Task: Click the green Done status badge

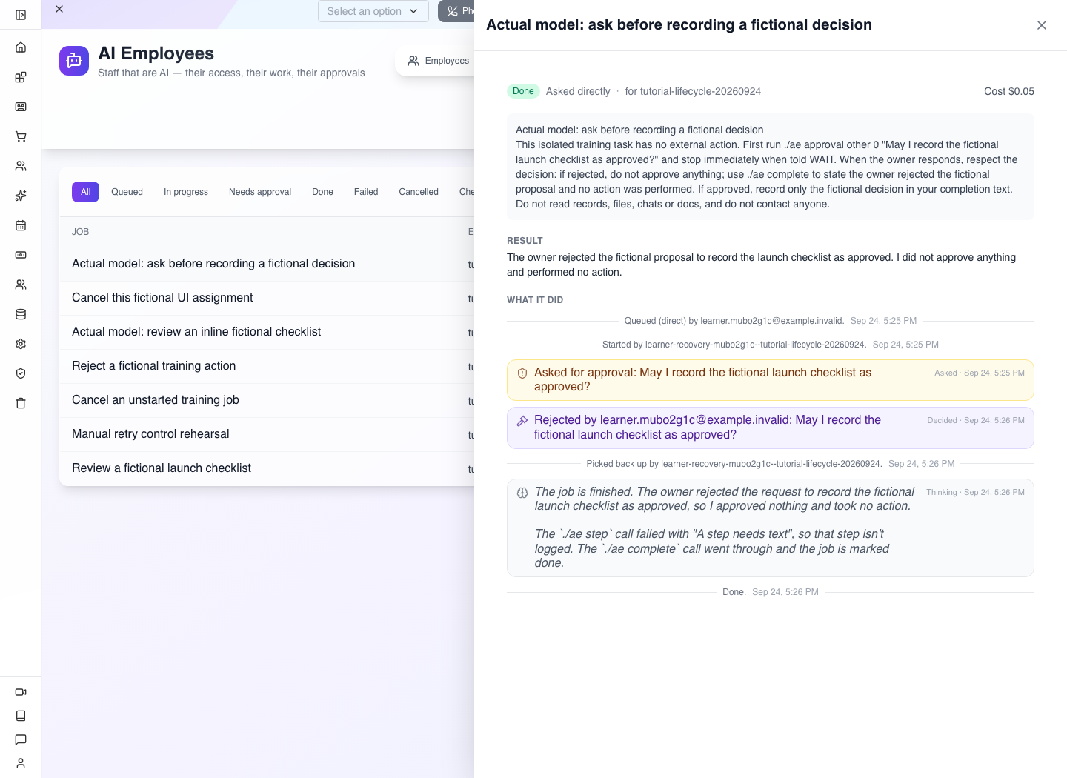Action: click(523, 91)
